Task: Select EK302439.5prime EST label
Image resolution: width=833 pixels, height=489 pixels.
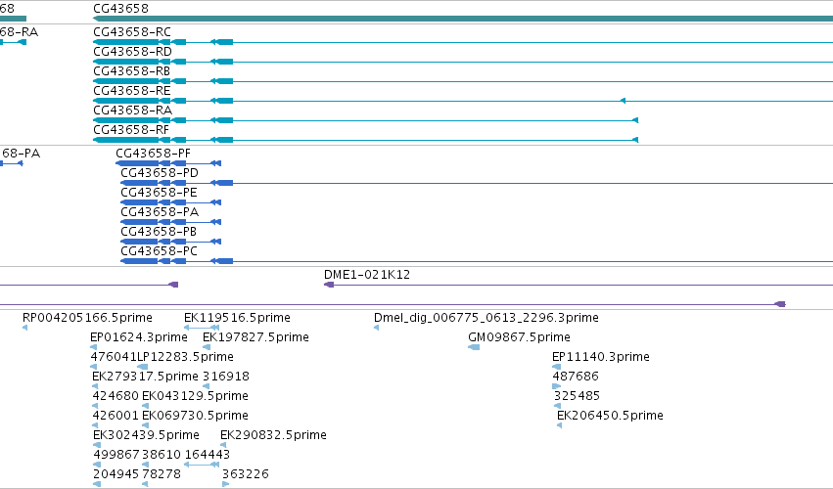Action: pos(146,435)
